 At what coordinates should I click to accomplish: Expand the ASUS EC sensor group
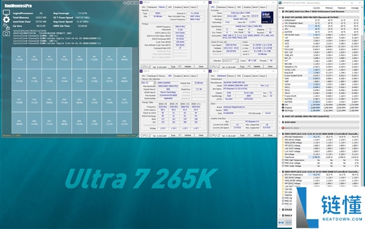click(280, 128)
